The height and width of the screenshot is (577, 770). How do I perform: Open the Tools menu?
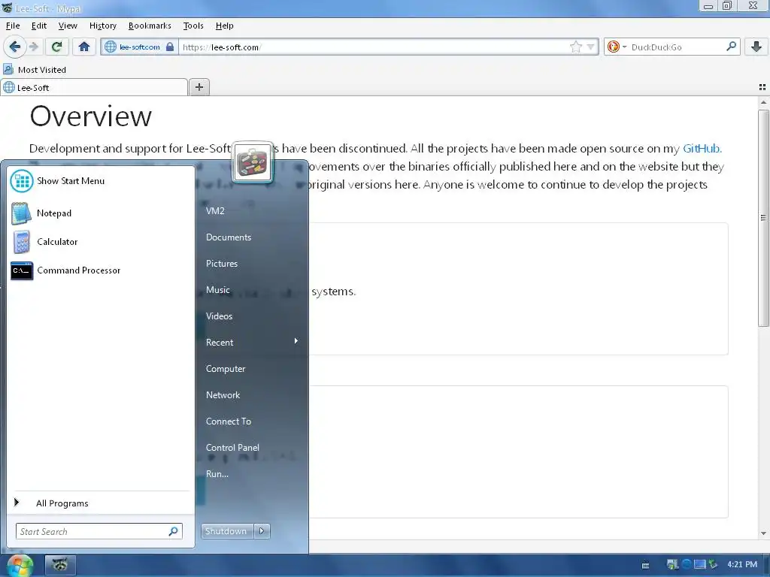(193, 26)
